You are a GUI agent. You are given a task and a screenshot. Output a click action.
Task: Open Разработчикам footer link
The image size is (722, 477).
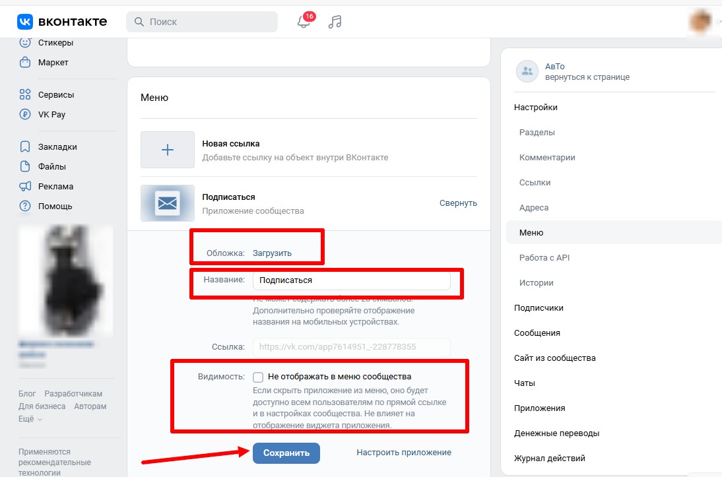[x=73, y=394]
